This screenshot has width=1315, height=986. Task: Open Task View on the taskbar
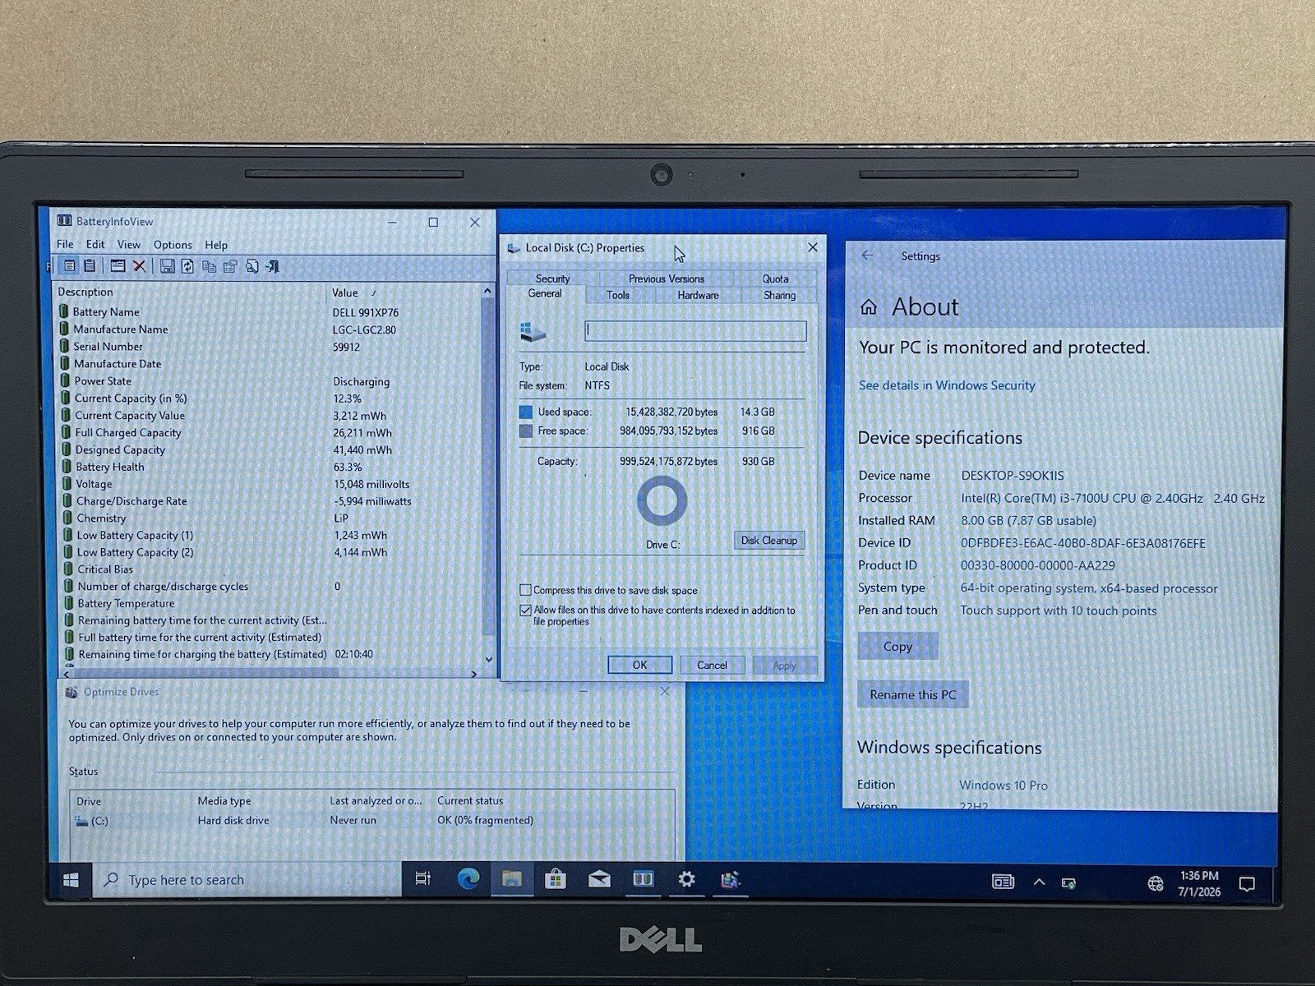422,879
